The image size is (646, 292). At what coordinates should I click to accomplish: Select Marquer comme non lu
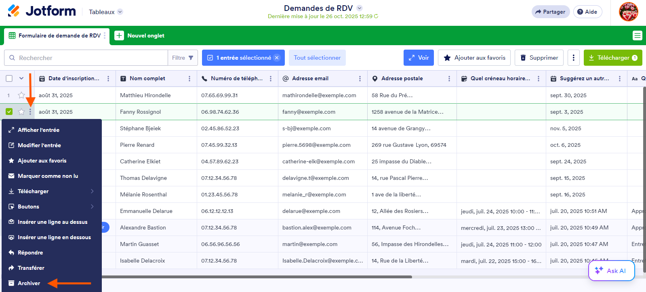point(52,176)
